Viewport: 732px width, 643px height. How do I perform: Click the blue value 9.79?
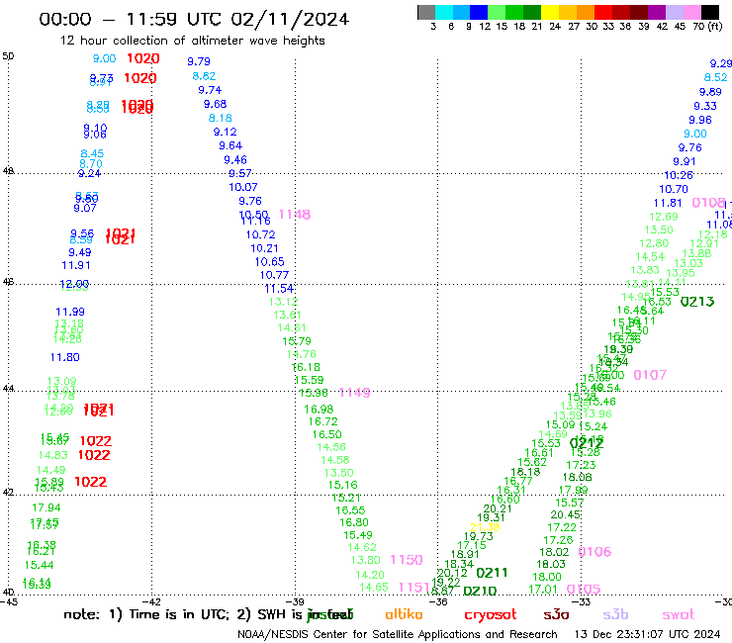199,61
